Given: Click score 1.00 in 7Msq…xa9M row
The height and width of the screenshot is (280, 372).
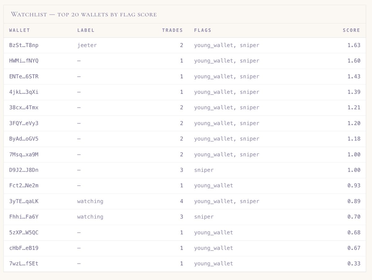Looking at the screenshot, I should pos(354,154).
